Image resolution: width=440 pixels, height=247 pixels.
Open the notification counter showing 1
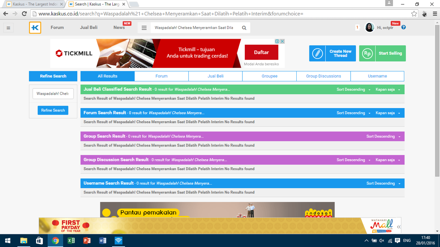(x=357, y=27)
